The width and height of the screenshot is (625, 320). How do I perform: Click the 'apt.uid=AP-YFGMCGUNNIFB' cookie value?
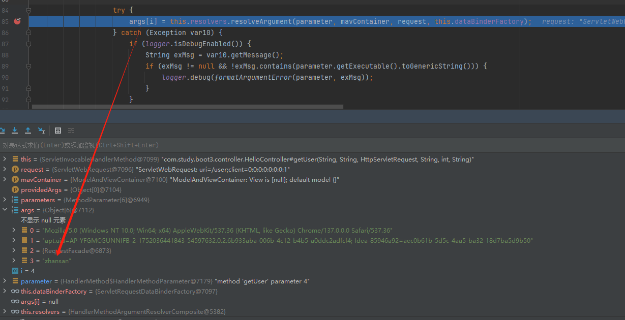point(287,240)
